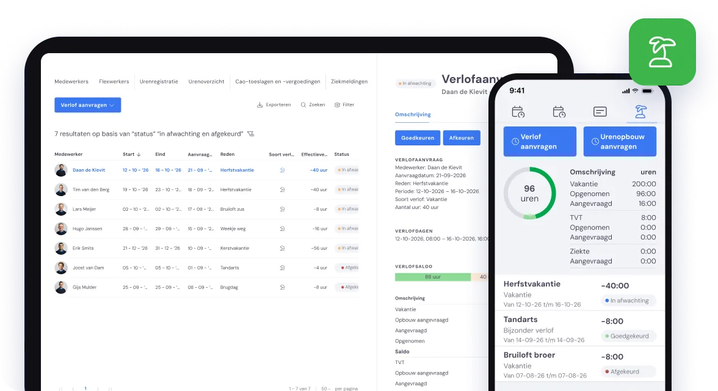Click the green 88 uur balance bar

click(433, 277)
